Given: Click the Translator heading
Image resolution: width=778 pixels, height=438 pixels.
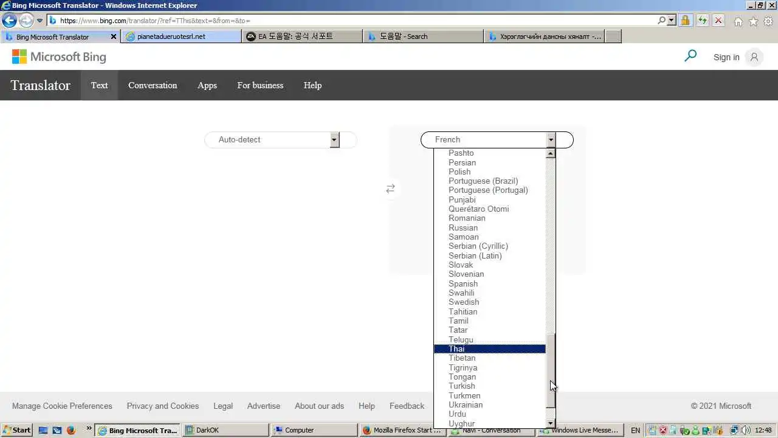Looking at the screenshot, I should 40,85.
